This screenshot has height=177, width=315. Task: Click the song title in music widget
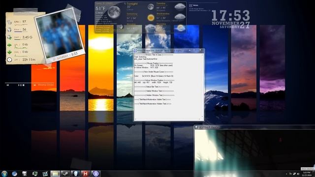point(46,85)
